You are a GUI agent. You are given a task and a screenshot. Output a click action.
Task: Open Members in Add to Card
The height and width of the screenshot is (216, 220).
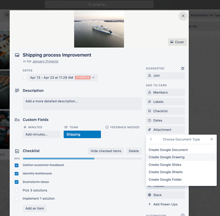click(165, 92)
